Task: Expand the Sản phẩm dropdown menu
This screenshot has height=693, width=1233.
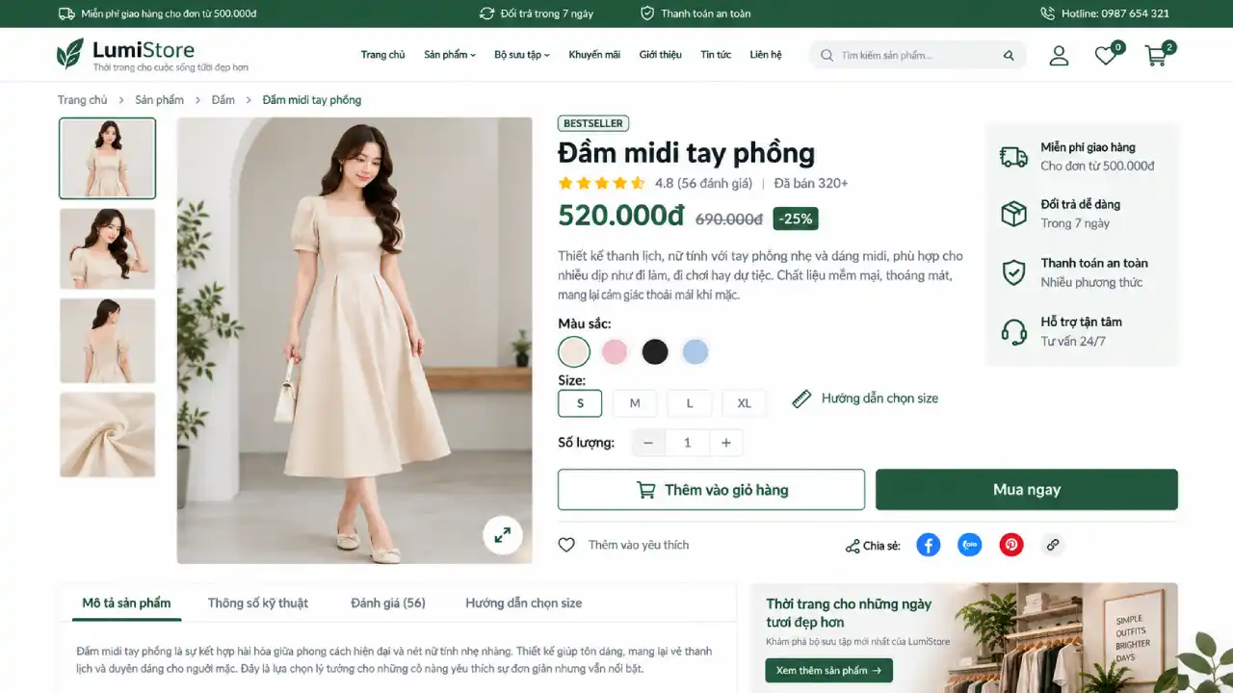Action: pos(450,55)
